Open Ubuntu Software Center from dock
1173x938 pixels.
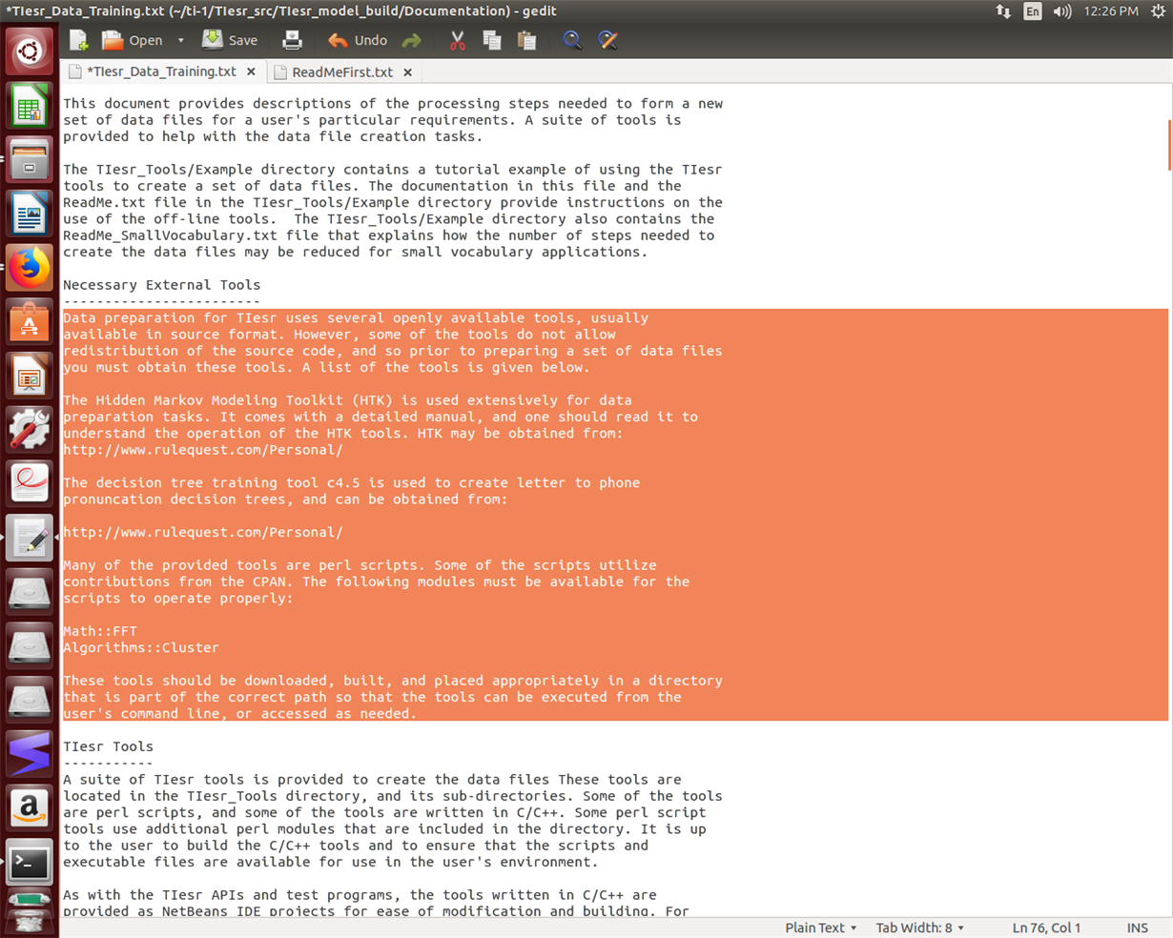click(x=30, y=322)
